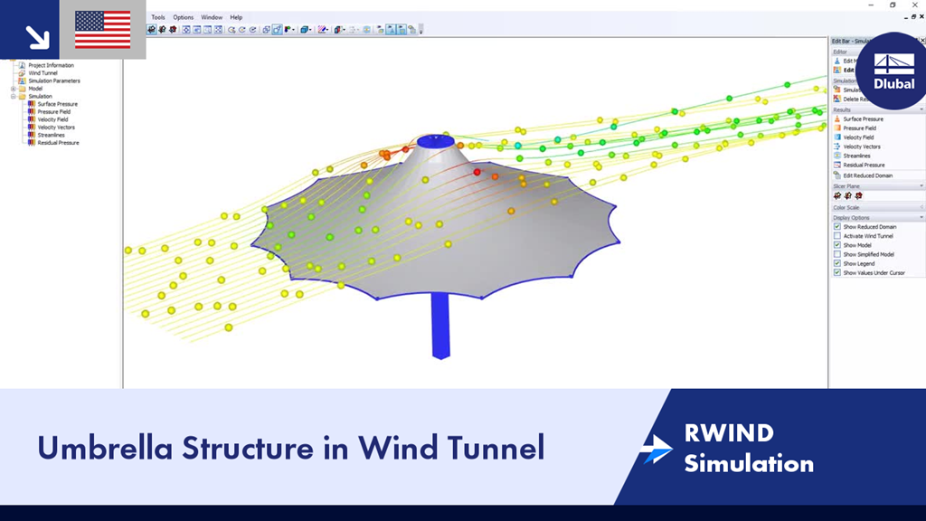Screen dimensions: 926x521
Task: Click Wind Tunnel icon in project tree
Action: click(x=22, y=73)
